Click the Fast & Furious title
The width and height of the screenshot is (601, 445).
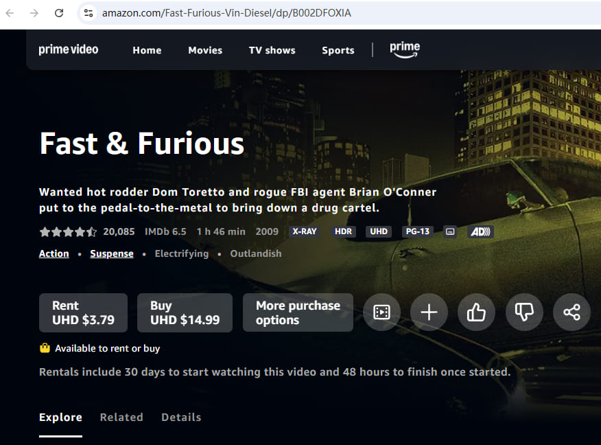pyautogui.click(x=141, y=144)
